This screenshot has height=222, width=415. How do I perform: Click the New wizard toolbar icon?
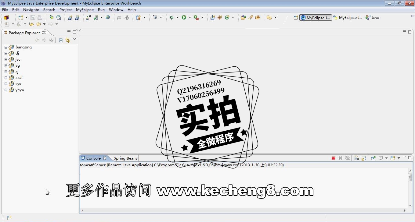(21, 17)
